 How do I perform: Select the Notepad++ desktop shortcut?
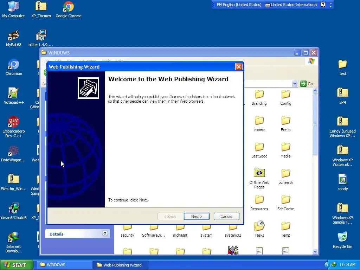click(x=14, y=96)
